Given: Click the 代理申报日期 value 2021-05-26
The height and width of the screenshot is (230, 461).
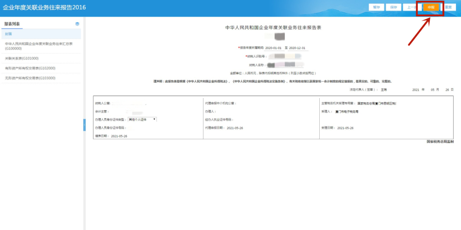Looking at the screenshot, I should pos(235,128).
